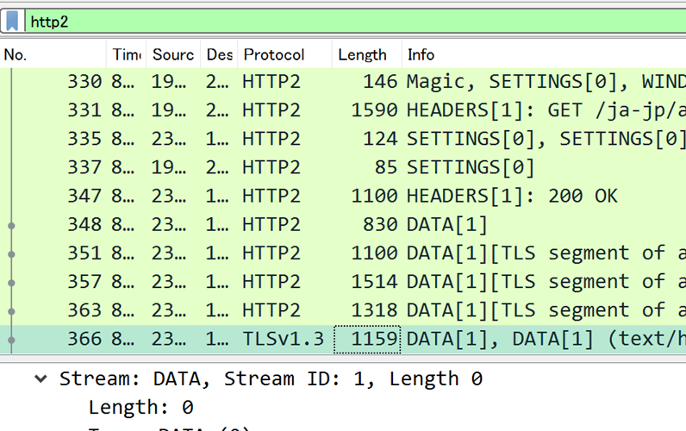Select packet 337 SETTINGS[0] row
Screen dimensions: 686x431
pyautogui.click(x=345, y=167)
